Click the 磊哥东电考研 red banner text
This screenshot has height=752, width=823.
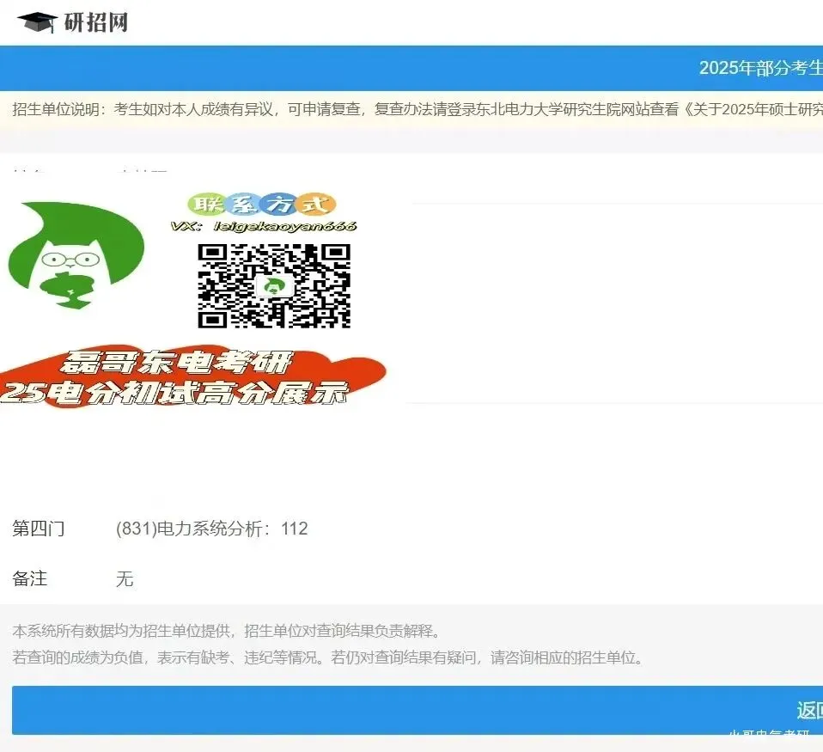(176, 363)
